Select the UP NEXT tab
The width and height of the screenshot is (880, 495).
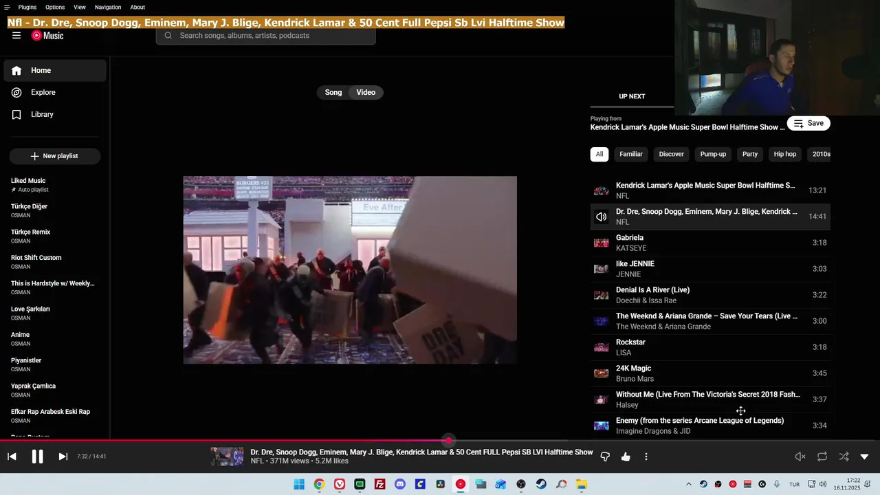(632, 96)
